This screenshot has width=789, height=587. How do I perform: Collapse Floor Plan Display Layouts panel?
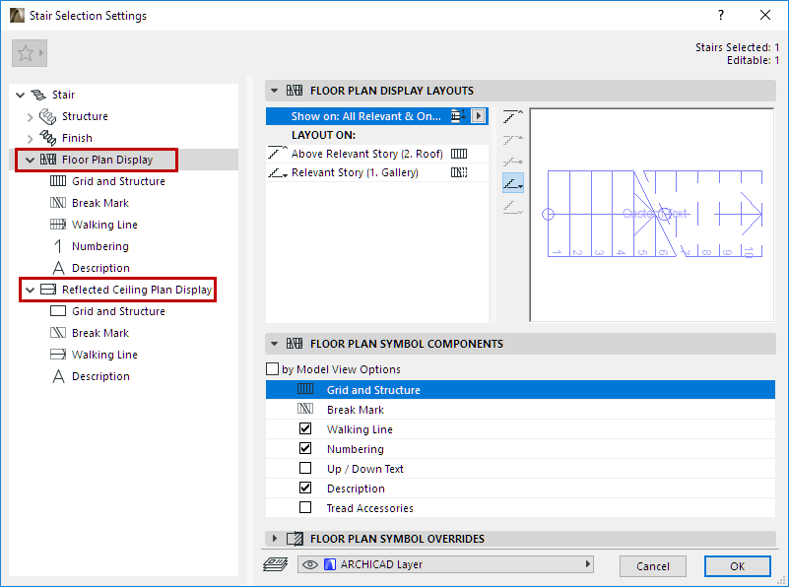coord(274,91)
